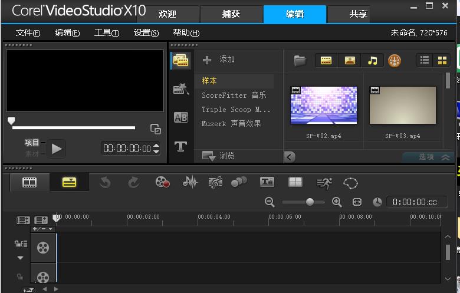Click the preview jog slider handle

[x=11, y=120]
